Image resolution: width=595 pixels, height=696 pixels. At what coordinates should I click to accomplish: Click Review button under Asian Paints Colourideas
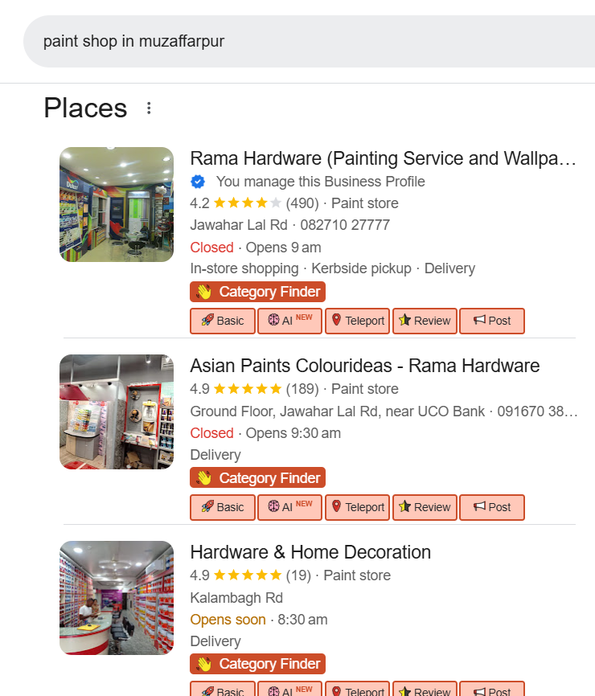pos(425,507)
